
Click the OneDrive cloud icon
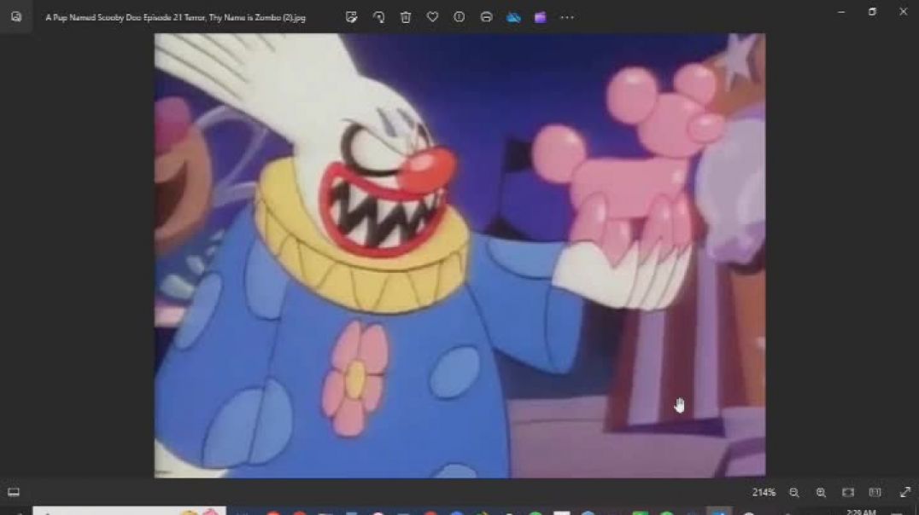click(x=513, y=18)
